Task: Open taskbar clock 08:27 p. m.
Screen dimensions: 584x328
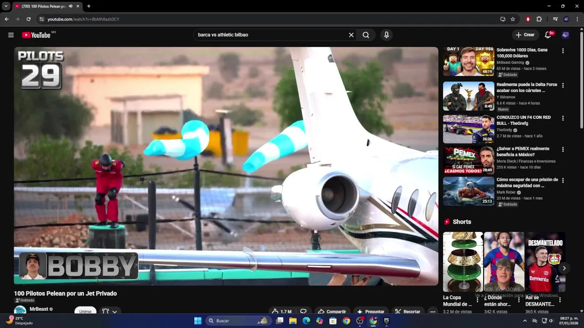Action: [569, 321]
